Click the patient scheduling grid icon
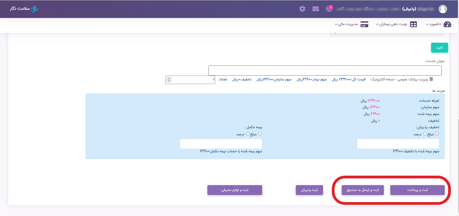The height and width of the screenshot is (216, 459). coord(413,24)
